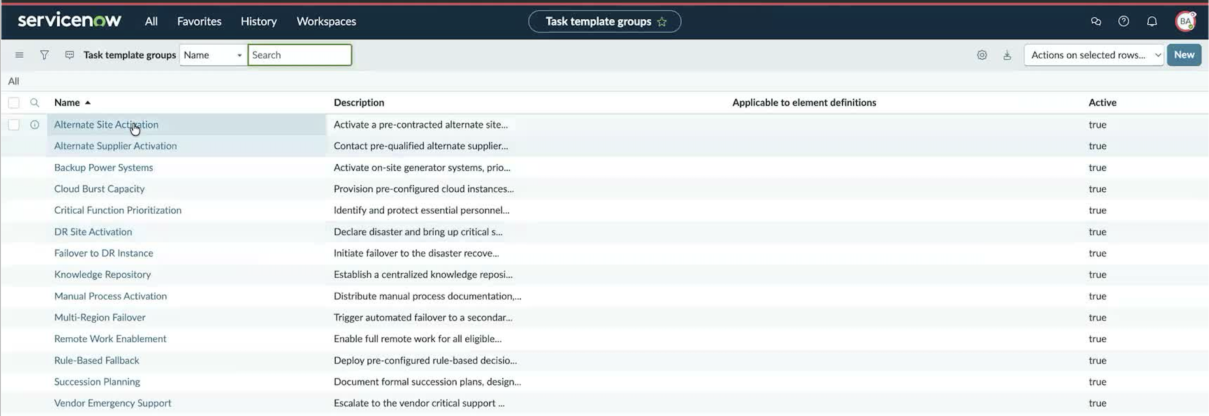Create a New task template group
The image size is (1209, 416).
click(x=1184, y=55)
